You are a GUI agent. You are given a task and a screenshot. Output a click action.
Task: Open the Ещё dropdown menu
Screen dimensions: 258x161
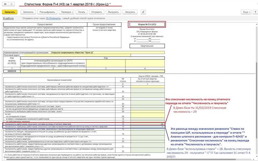pyautogui.click(x=246, y=12)
